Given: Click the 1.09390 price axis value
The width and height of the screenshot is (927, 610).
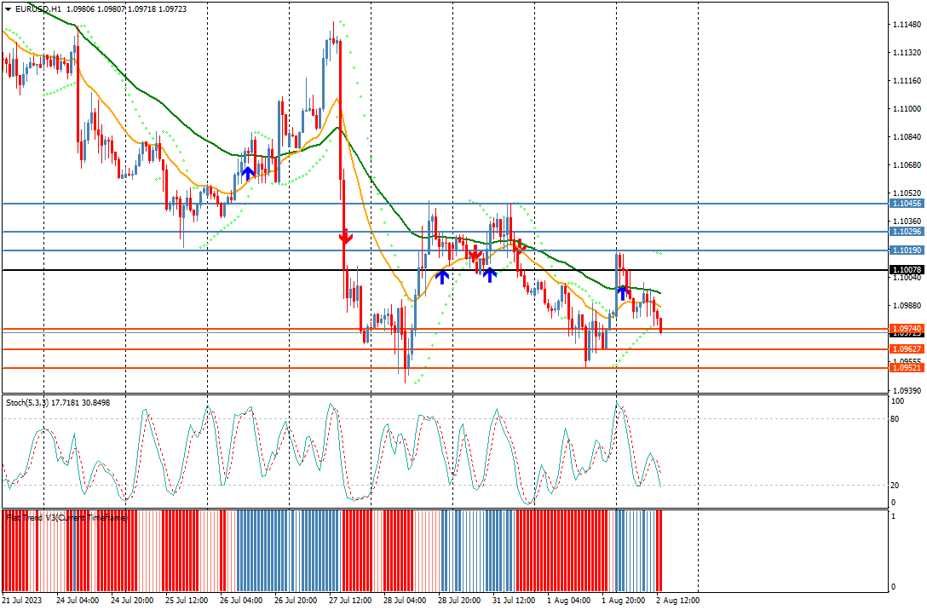Looking at the screenshot, I should coord(907,391).
